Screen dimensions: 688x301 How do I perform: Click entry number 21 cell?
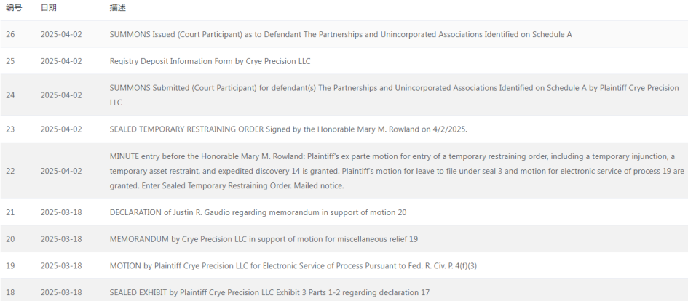(10, 212)
